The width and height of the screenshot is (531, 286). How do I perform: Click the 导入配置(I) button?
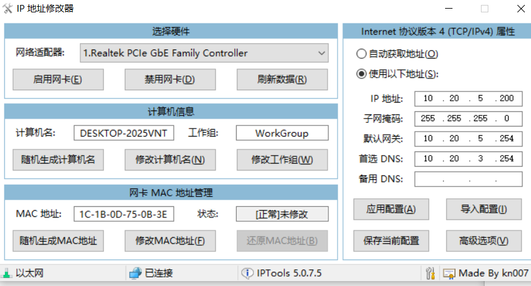point(483,209)
